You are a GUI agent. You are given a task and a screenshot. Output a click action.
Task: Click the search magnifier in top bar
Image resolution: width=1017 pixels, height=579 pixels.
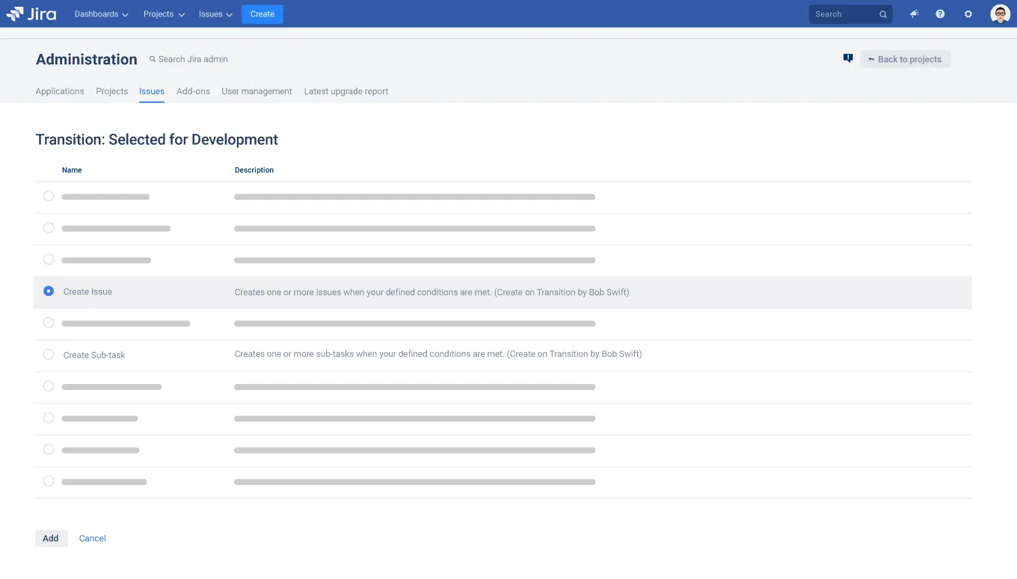883,14
